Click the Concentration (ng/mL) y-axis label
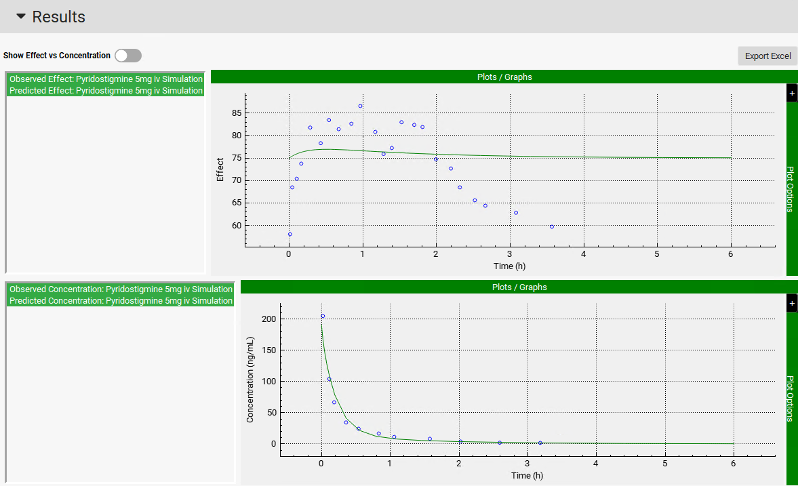Image resolution: width=798 pixels, height=486 pixels. pos(250,380)
